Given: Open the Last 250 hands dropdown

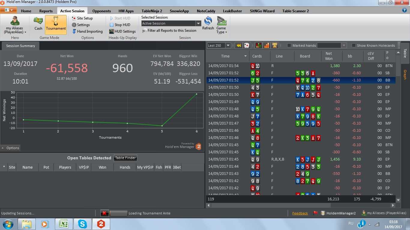Looking at the screenshot, I should tap(228, 46).
